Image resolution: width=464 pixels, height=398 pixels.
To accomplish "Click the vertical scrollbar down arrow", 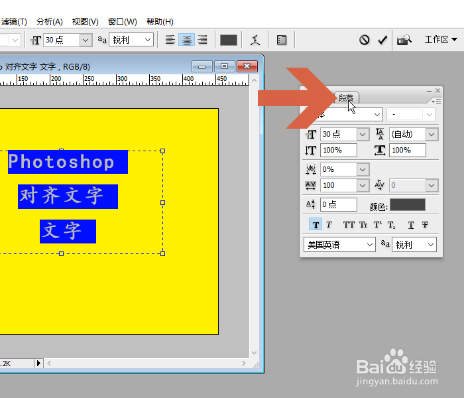I will pos(254,353).
